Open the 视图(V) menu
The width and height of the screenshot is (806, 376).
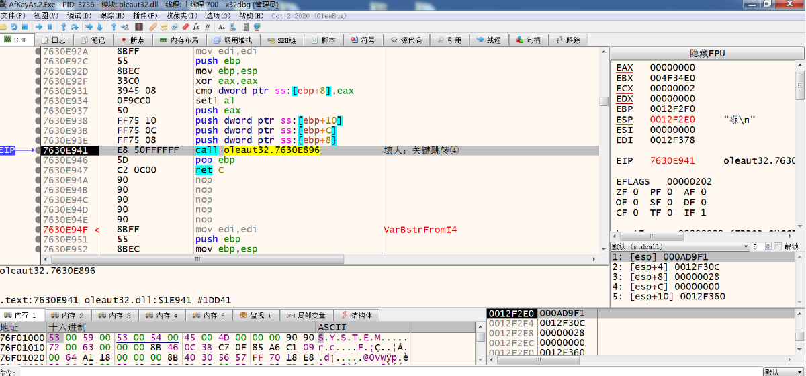click(x=46, y=15)
